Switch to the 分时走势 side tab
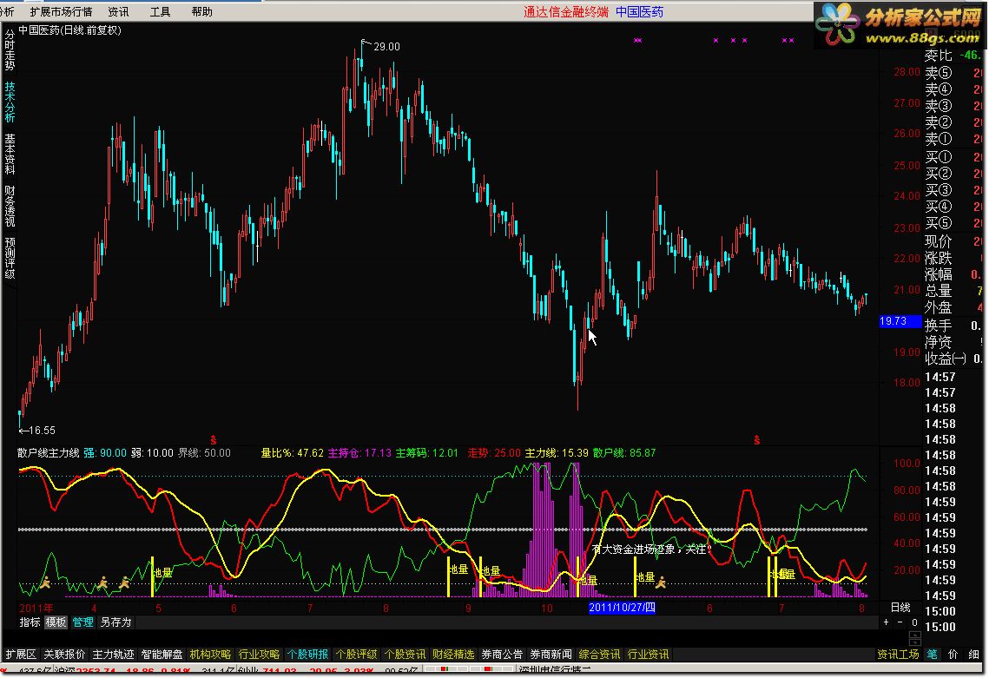 click(10, 50)
